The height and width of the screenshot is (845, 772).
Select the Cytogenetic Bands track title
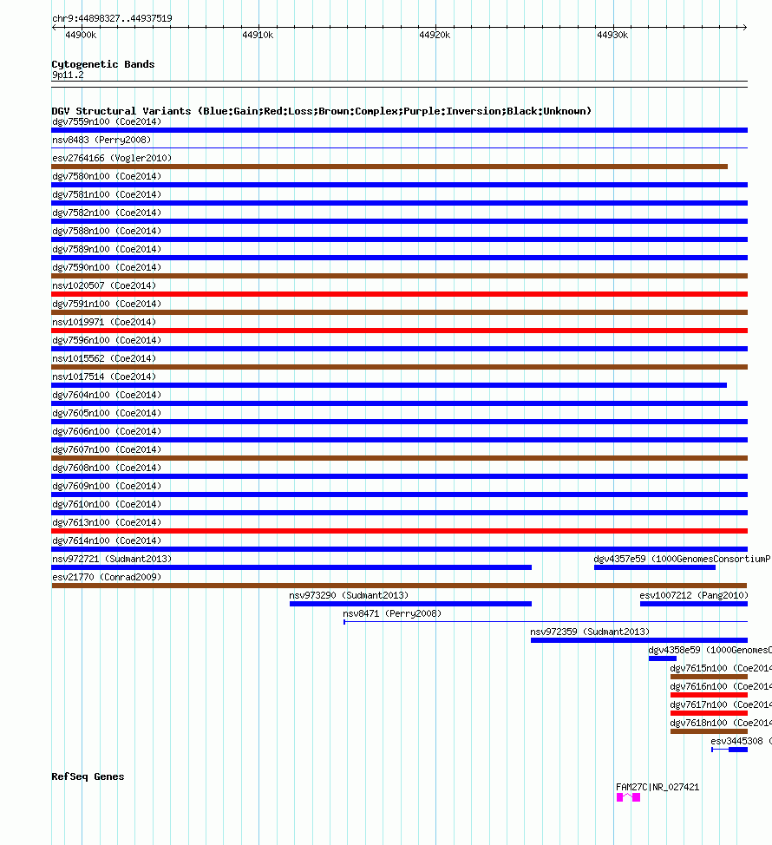(x=103, y=64)
